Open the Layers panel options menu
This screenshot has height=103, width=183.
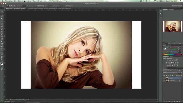[182, 68]
